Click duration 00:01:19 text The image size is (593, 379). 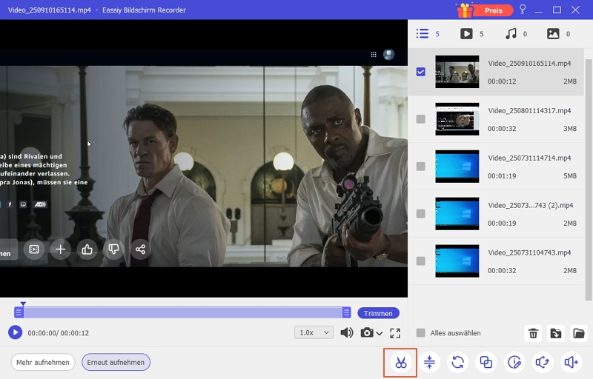(x=502, y=176)
